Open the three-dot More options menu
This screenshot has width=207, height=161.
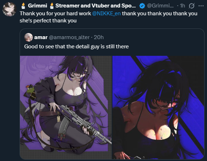[x=201, y=6]
